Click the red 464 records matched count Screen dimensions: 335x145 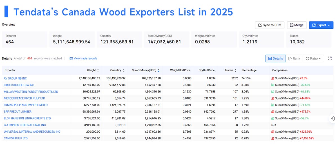pyautogui.click(x=30, y=58)
